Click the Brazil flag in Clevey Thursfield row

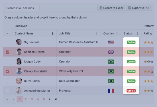tap(111, 71)
